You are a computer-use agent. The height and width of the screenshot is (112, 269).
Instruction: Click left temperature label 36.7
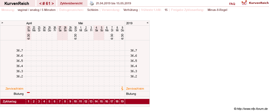[19, 50]
